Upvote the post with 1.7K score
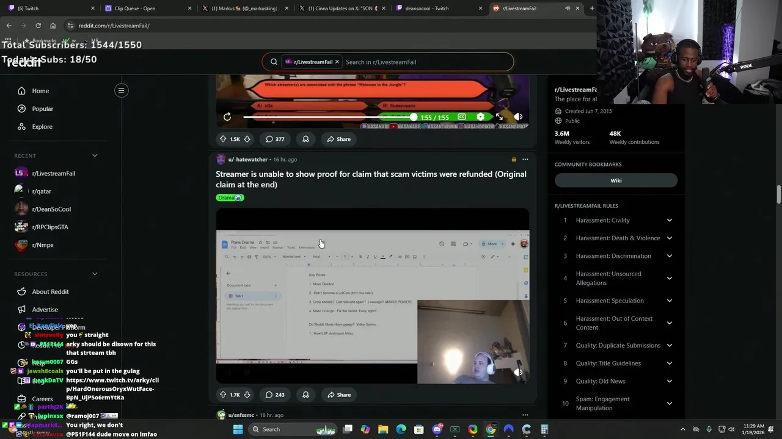This screenshot has width=782, height=439. [x=223, y=394]
